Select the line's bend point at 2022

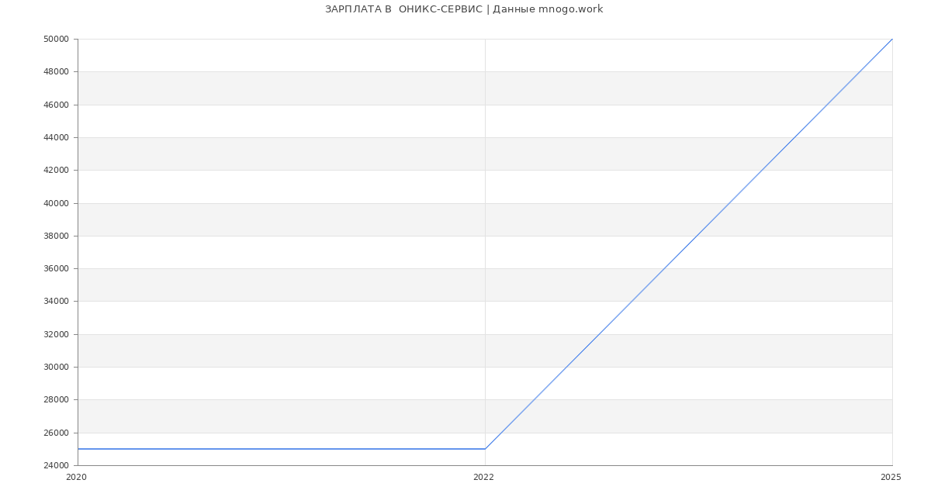485,449
